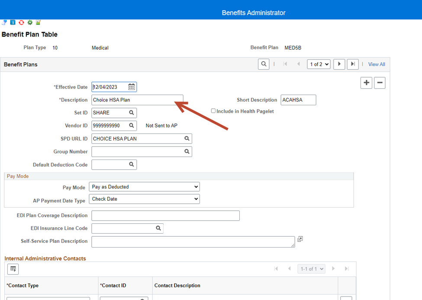
Task: Click the EDI Plan Coverage Description field
Action: coord(165,215)
